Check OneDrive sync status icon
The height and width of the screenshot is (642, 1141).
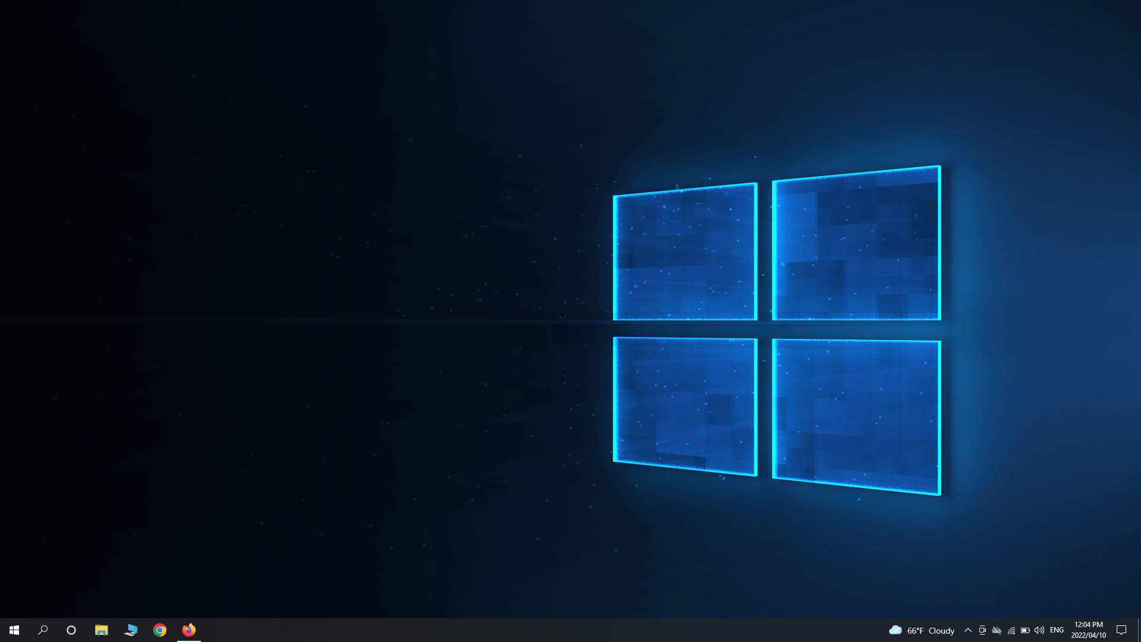click(x=997, y=630)
